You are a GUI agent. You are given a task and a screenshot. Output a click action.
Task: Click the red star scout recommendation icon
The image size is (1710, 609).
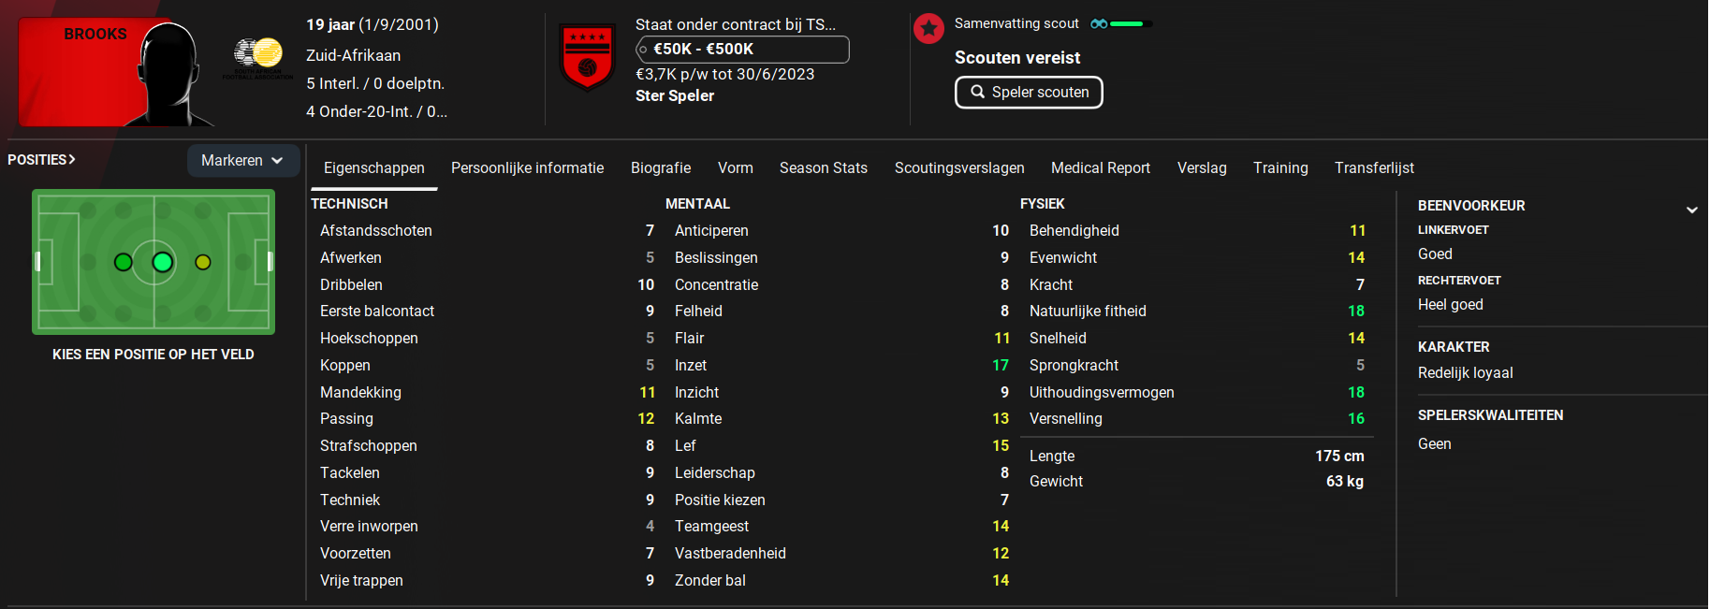click(928, 28)
